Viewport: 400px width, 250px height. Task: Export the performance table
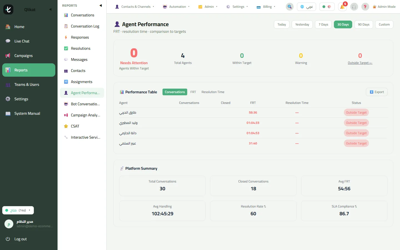[377, 92]
